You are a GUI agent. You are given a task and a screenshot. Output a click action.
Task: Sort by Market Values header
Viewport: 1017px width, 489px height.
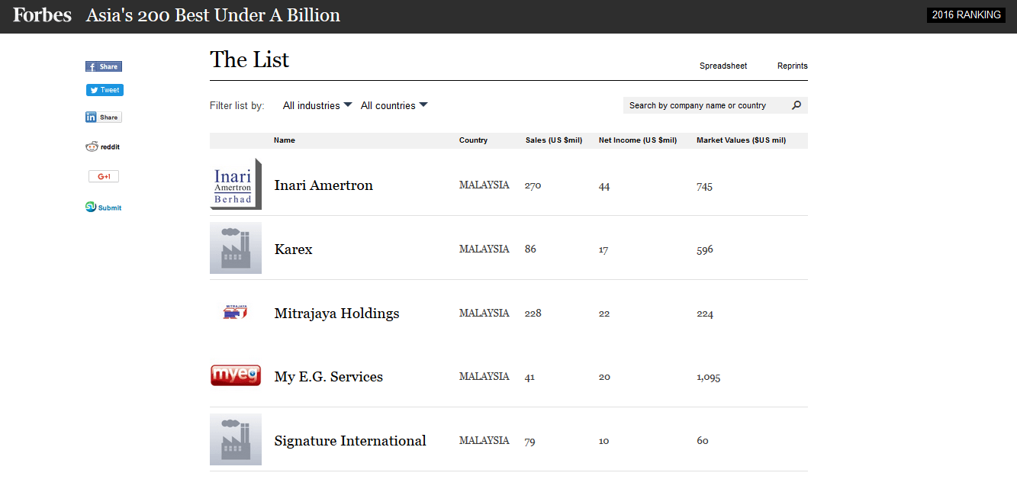pos(741,140)
